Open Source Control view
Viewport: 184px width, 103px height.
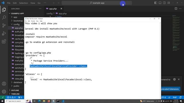pyautogui.click(x=4, y=25)
